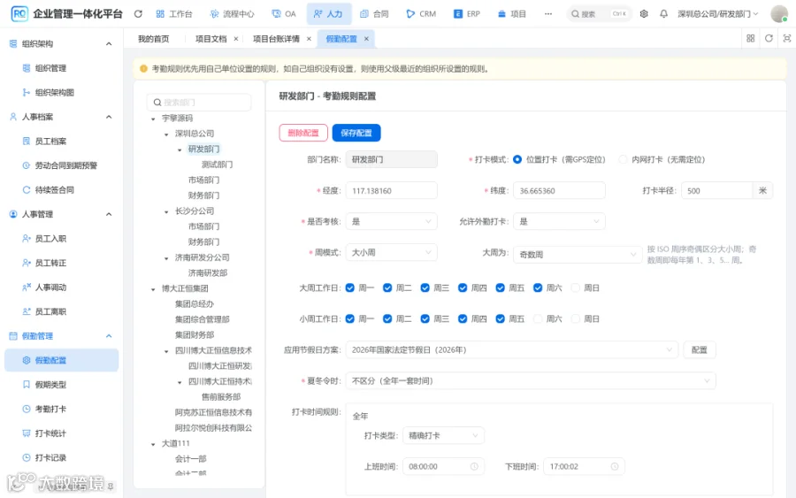The height and width of the screenshot is (498, 796).
Task: Click the 保存配置 button
Action: pos(356,133)
